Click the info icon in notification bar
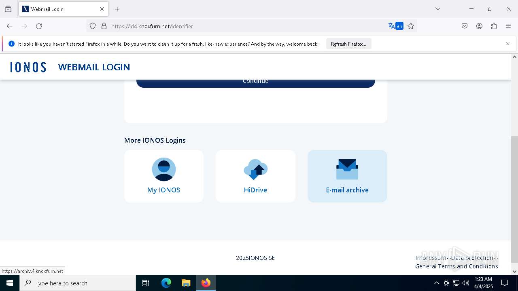 click(x=11, y=44)
